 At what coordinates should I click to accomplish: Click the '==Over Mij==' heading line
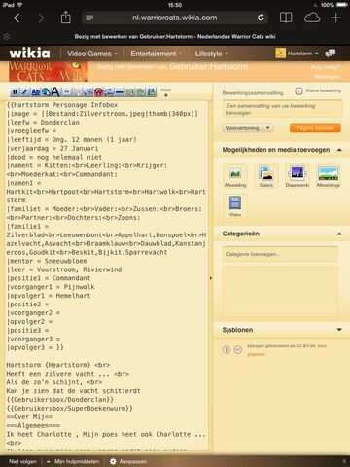coord(29,416)
